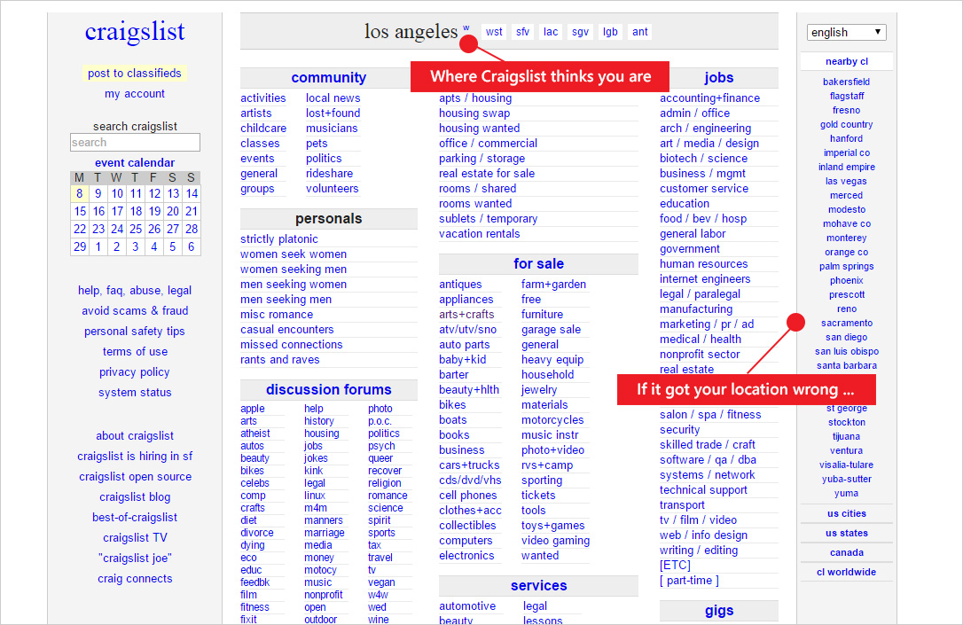Open vacation rentals listings
Screen dimensions: 963x625
pyautogui.click(x=479, y=234)
